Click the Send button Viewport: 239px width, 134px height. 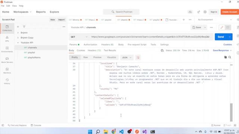click(221, 37)
